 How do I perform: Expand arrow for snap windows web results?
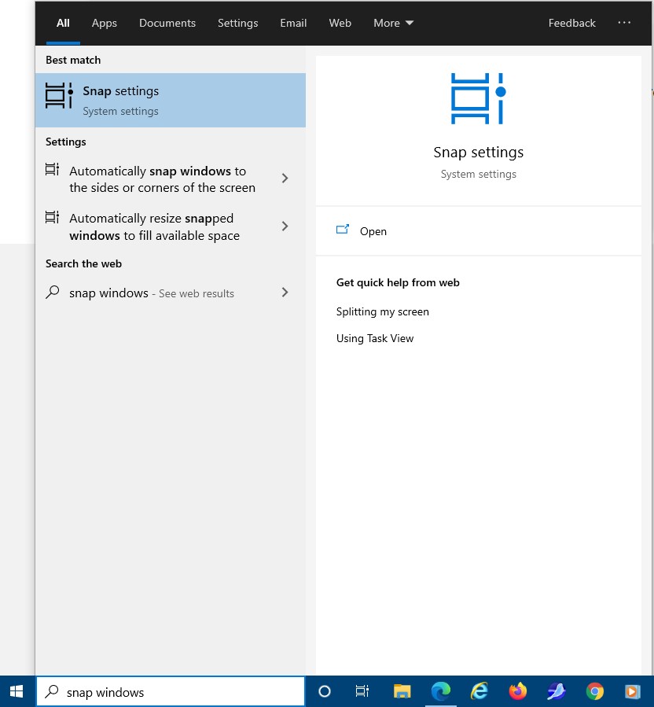[285, 293]
